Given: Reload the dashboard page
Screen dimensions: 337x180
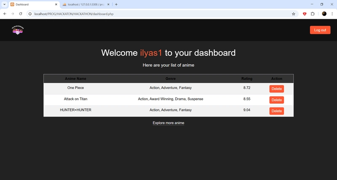Looking at the screenshot, I should pos(21,14).
